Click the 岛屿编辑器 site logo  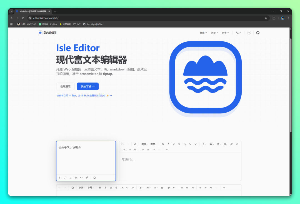pos(47,33)
